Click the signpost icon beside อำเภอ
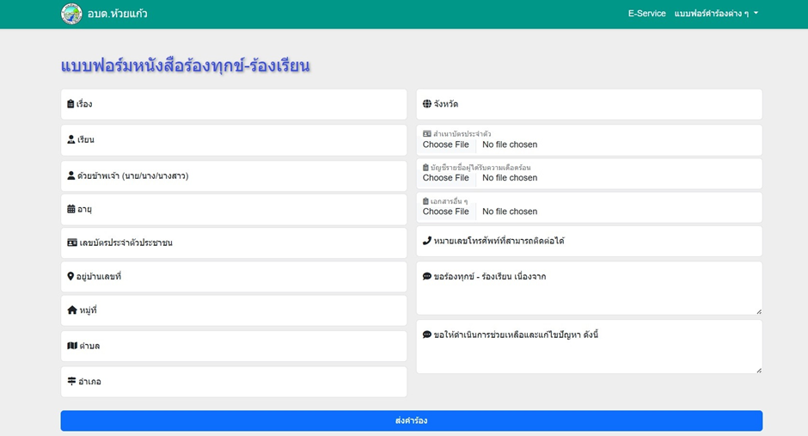The width and height of the screenshot is (808, 436). coord(71,381)
